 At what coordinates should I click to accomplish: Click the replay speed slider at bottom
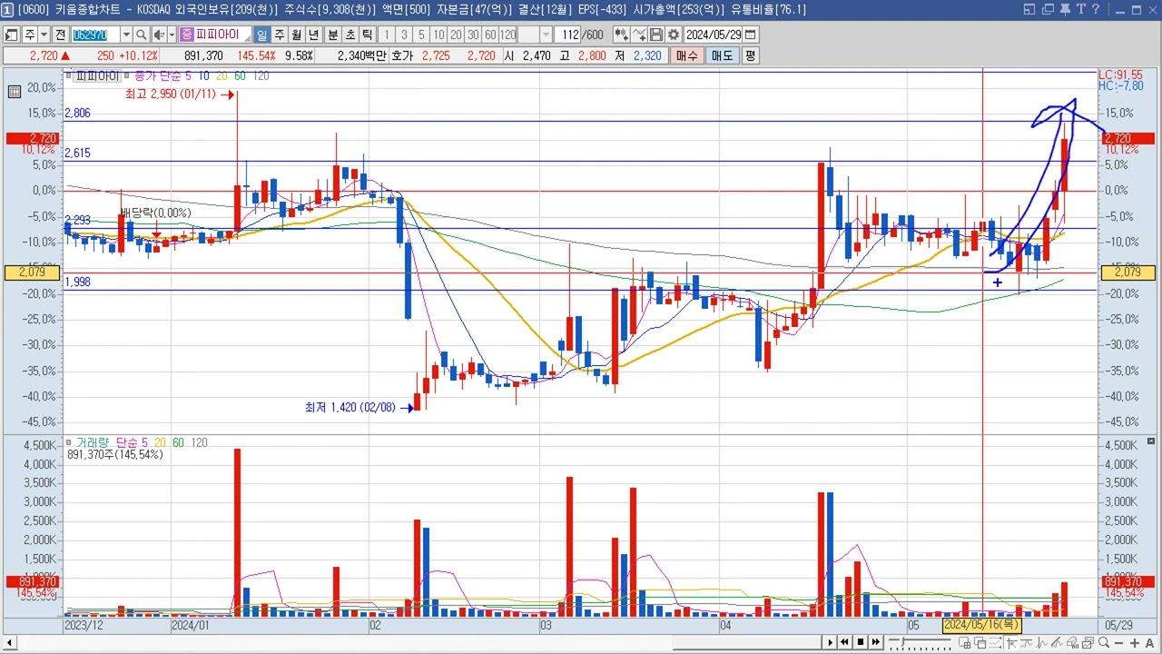pos(921,643)
